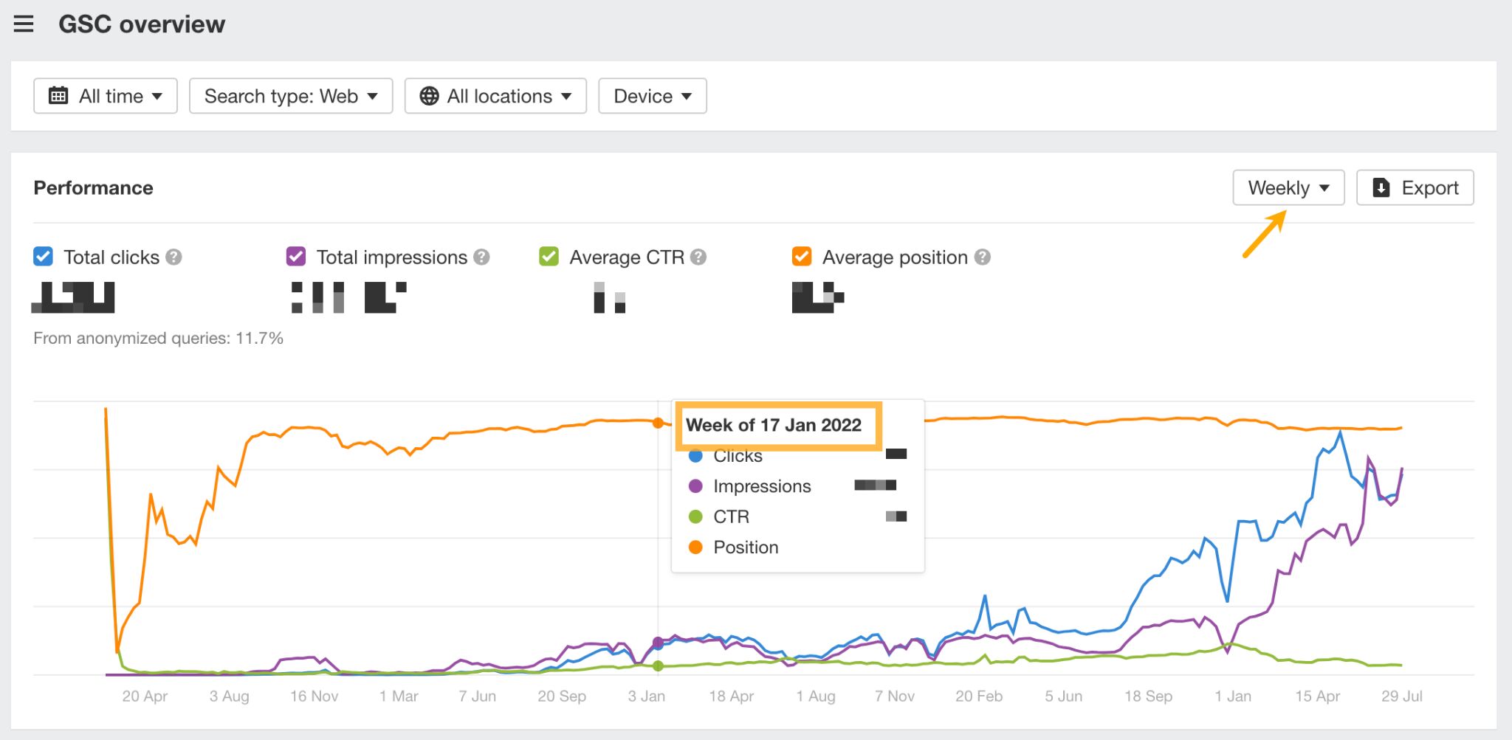Open the Weekly granularity dropdown
Image resolution: width=1512 pixels, height=740 pixels.
click(1288, 187)
